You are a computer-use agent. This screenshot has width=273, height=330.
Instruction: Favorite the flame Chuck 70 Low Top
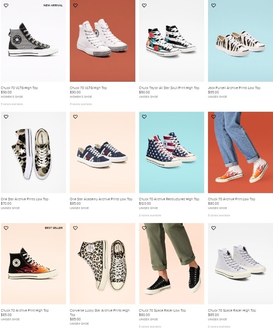[213, 116]
